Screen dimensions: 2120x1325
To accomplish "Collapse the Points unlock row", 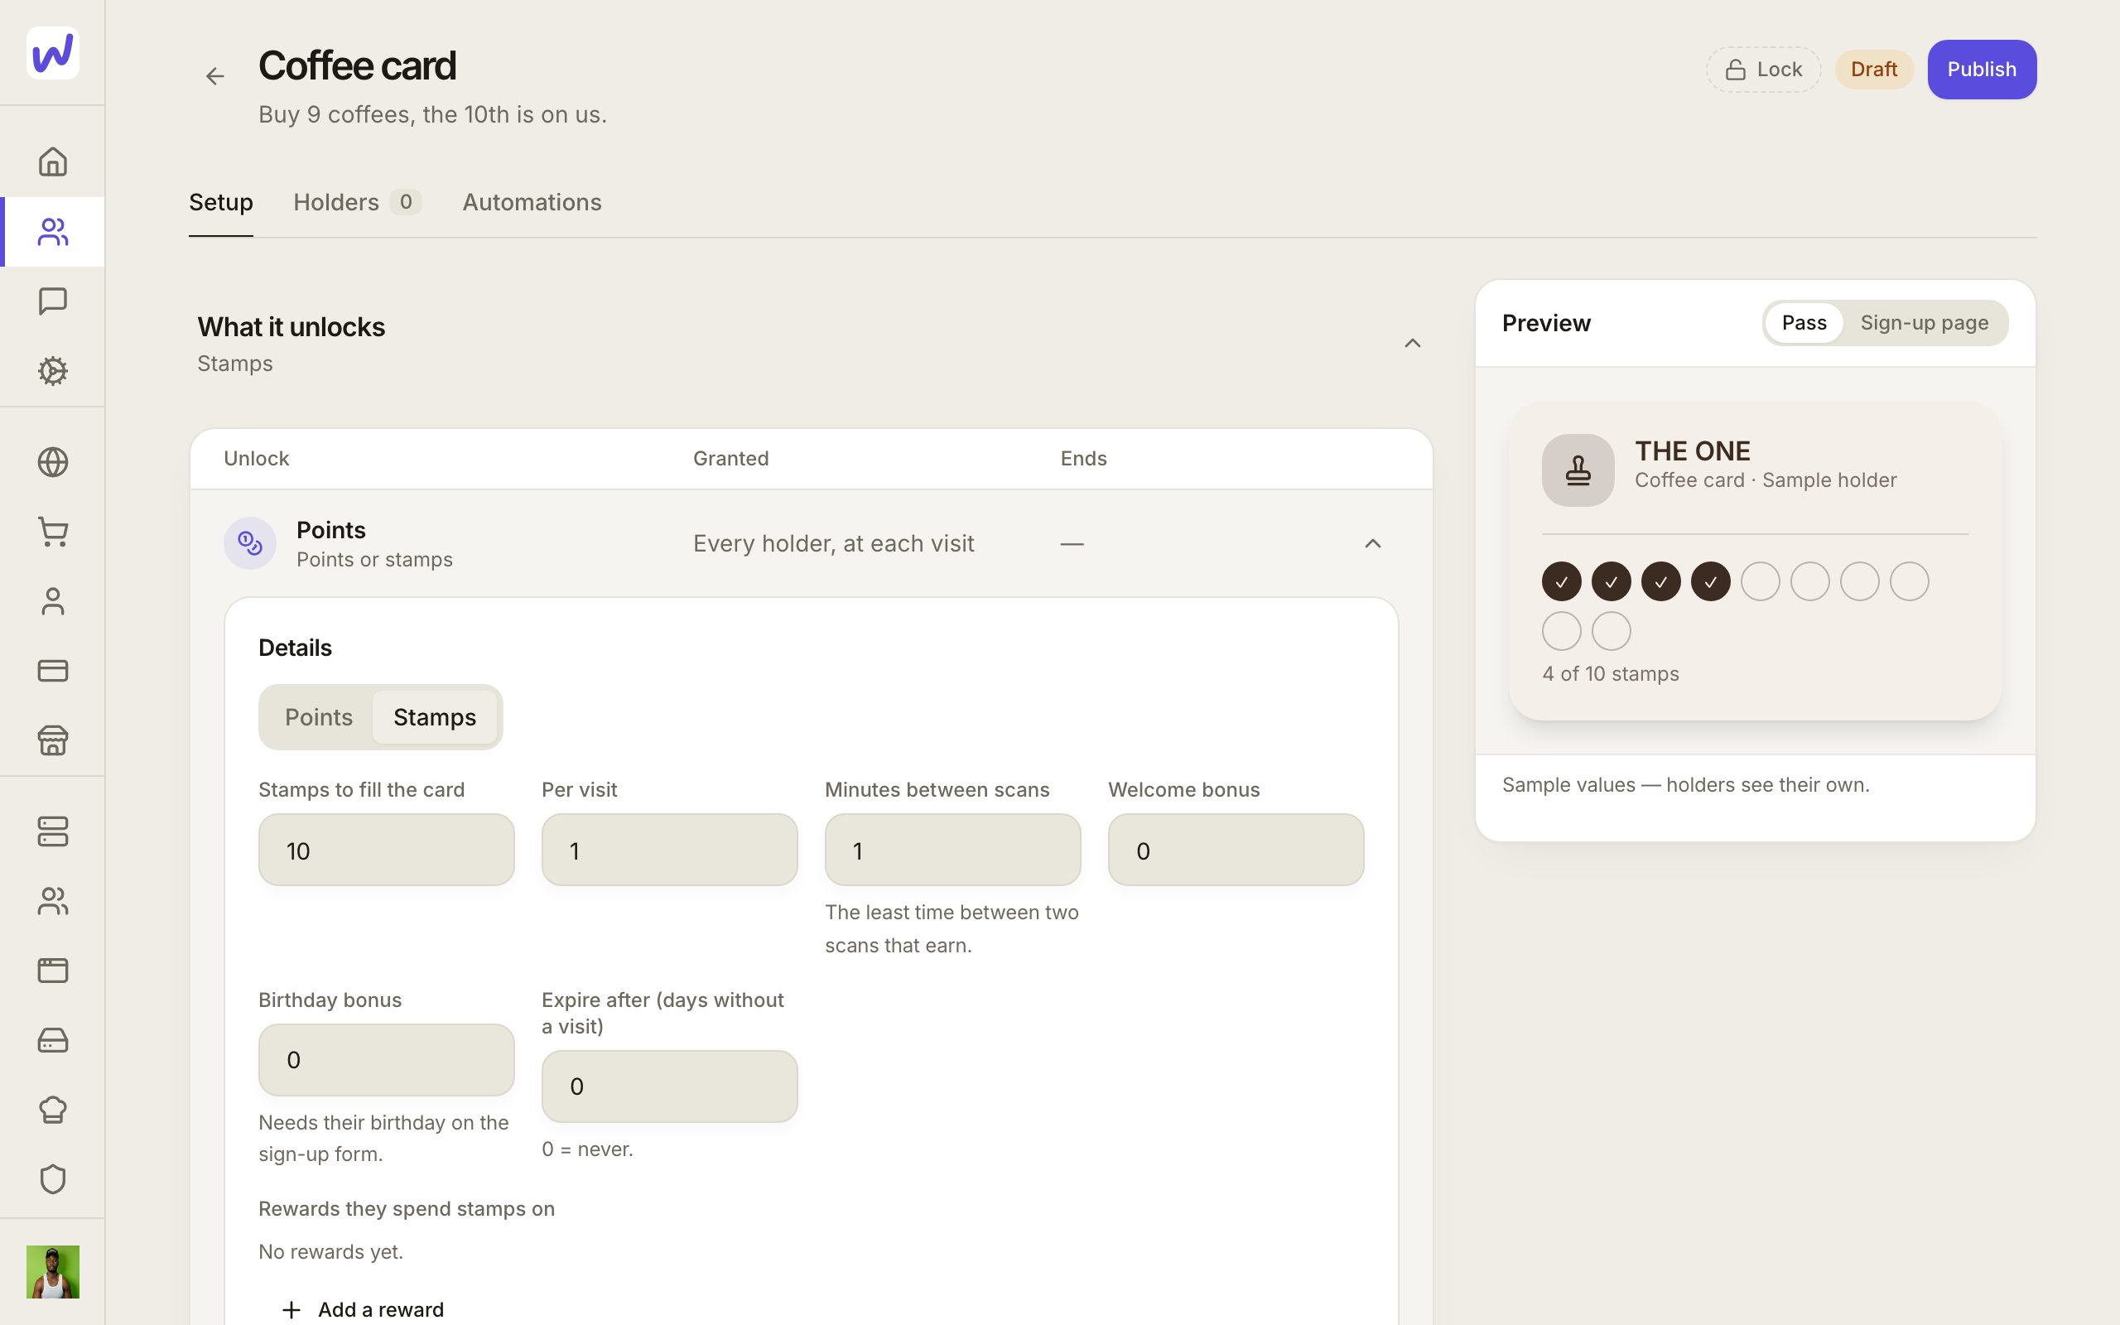I will point(1373,544).
